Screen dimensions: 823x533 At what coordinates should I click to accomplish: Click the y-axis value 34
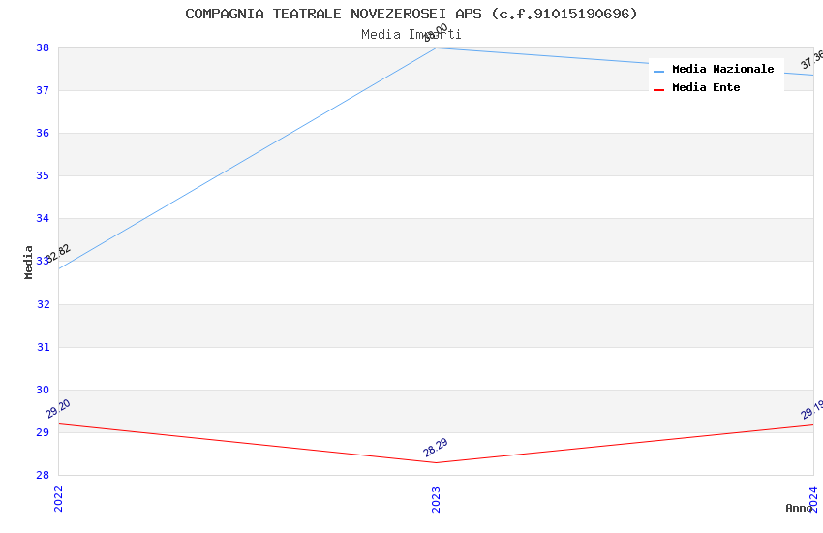click(x=43, y=218)
